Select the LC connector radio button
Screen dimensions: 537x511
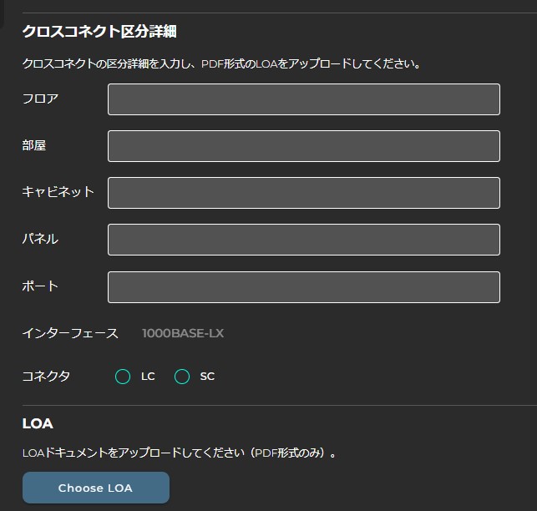[123, 377]
